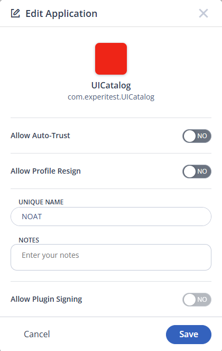
Task: Click into the Notes text area
Action: pos(111,257)
